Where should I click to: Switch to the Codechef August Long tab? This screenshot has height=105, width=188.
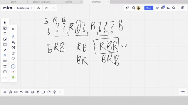41,2
